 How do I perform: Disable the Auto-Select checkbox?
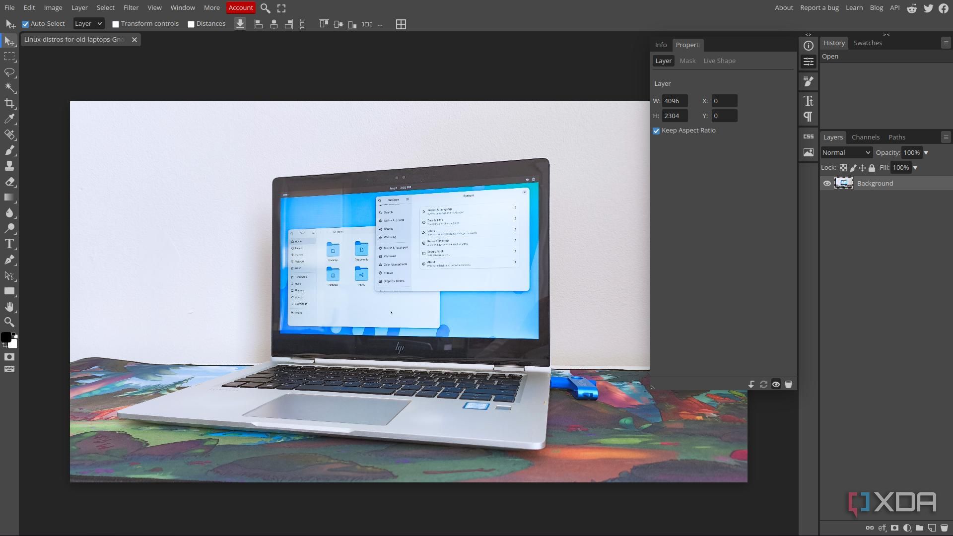click(x=25, y=24)
